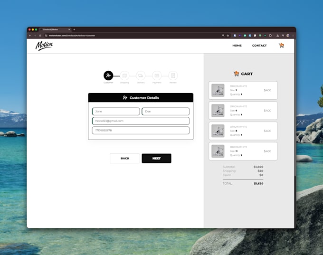The width and height of the screenshot is (323, 255).
Task: Click the $20 shipping value
Action: coord(260,171)
